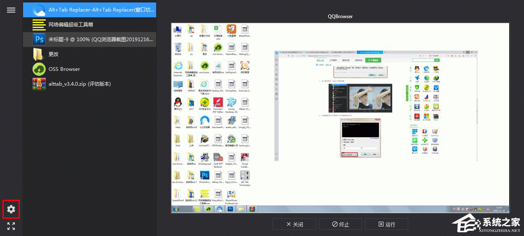Switch to the Photoshop 未标题-9 window entry
This screenshot has height=236, width=524.
[89, 40]
